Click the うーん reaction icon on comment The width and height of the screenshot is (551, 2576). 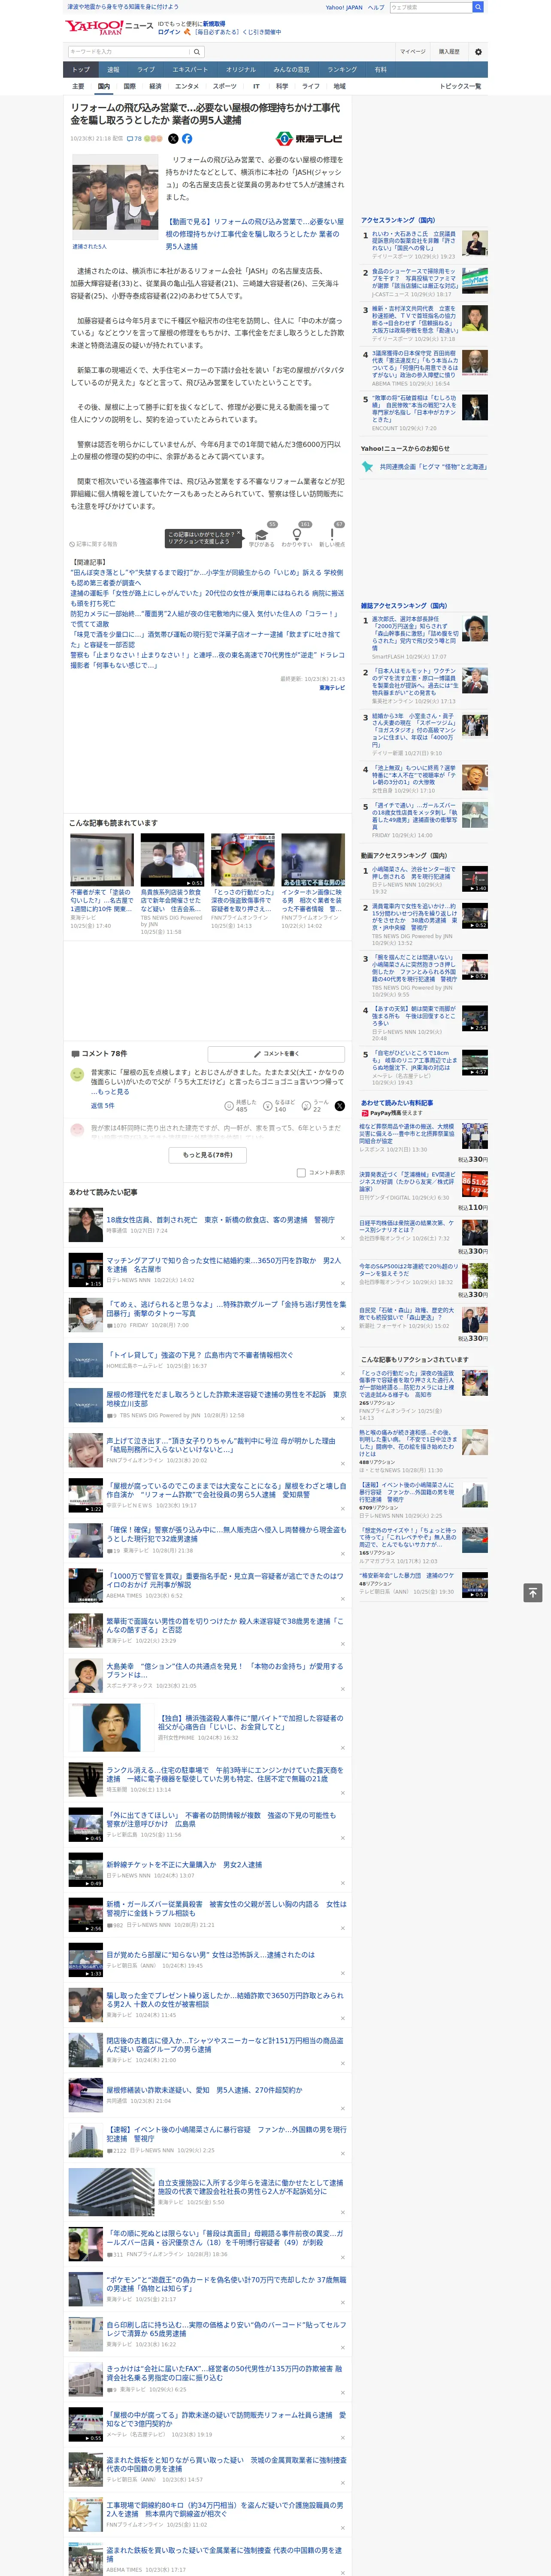tap(306, 1106)
